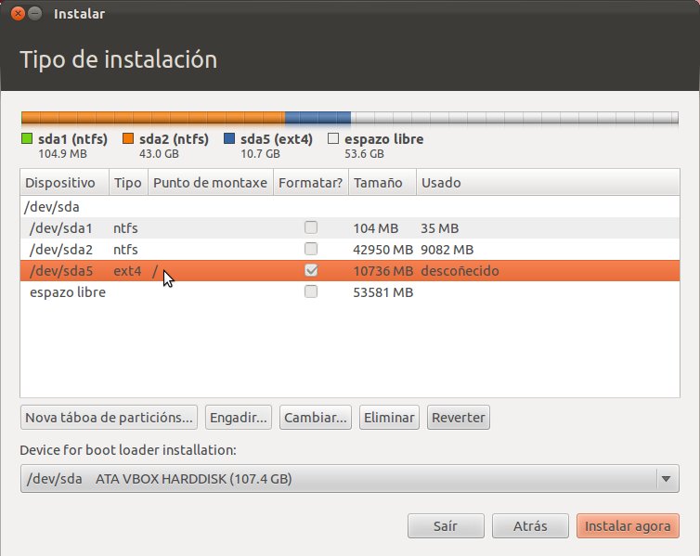Click the 53.6 GB legend size
This screenshot has width=700, height=556.
pyautogui.click(x=364, y=154)
